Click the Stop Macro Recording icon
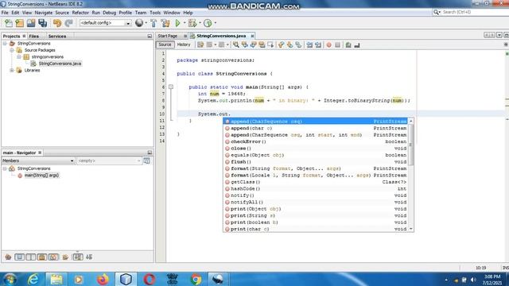 click(337, 44)
